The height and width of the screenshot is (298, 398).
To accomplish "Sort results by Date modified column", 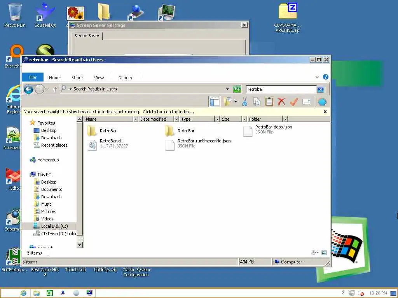I will 156,119.
